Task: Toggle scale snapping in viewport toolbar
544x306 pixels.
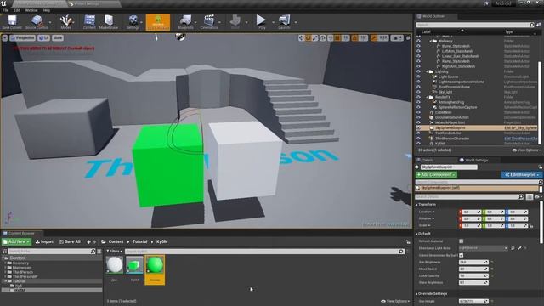Action: point(374,37)
